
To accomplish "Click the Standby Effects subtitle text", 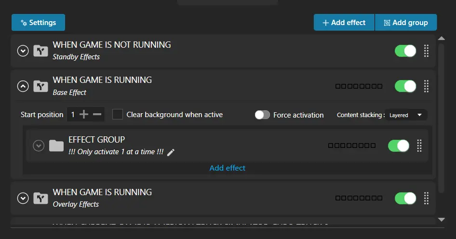I will [76, 57].
